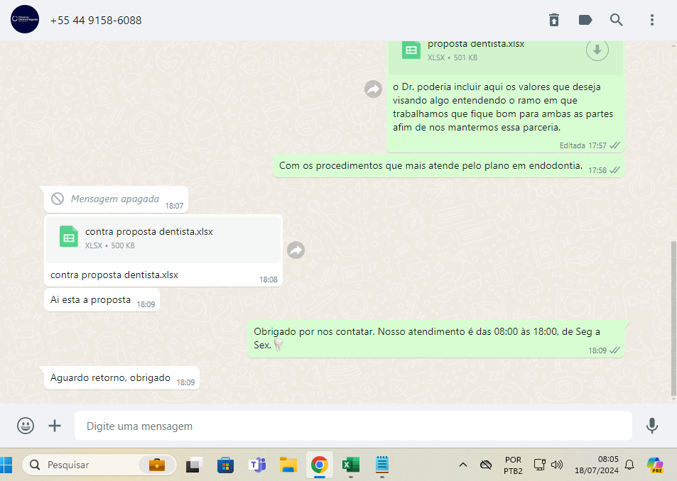The width and height of the screenshot is (677, 481).
Task: Forward the contra proposta dentista.xlsx file
Action: (x=296, y=250)
